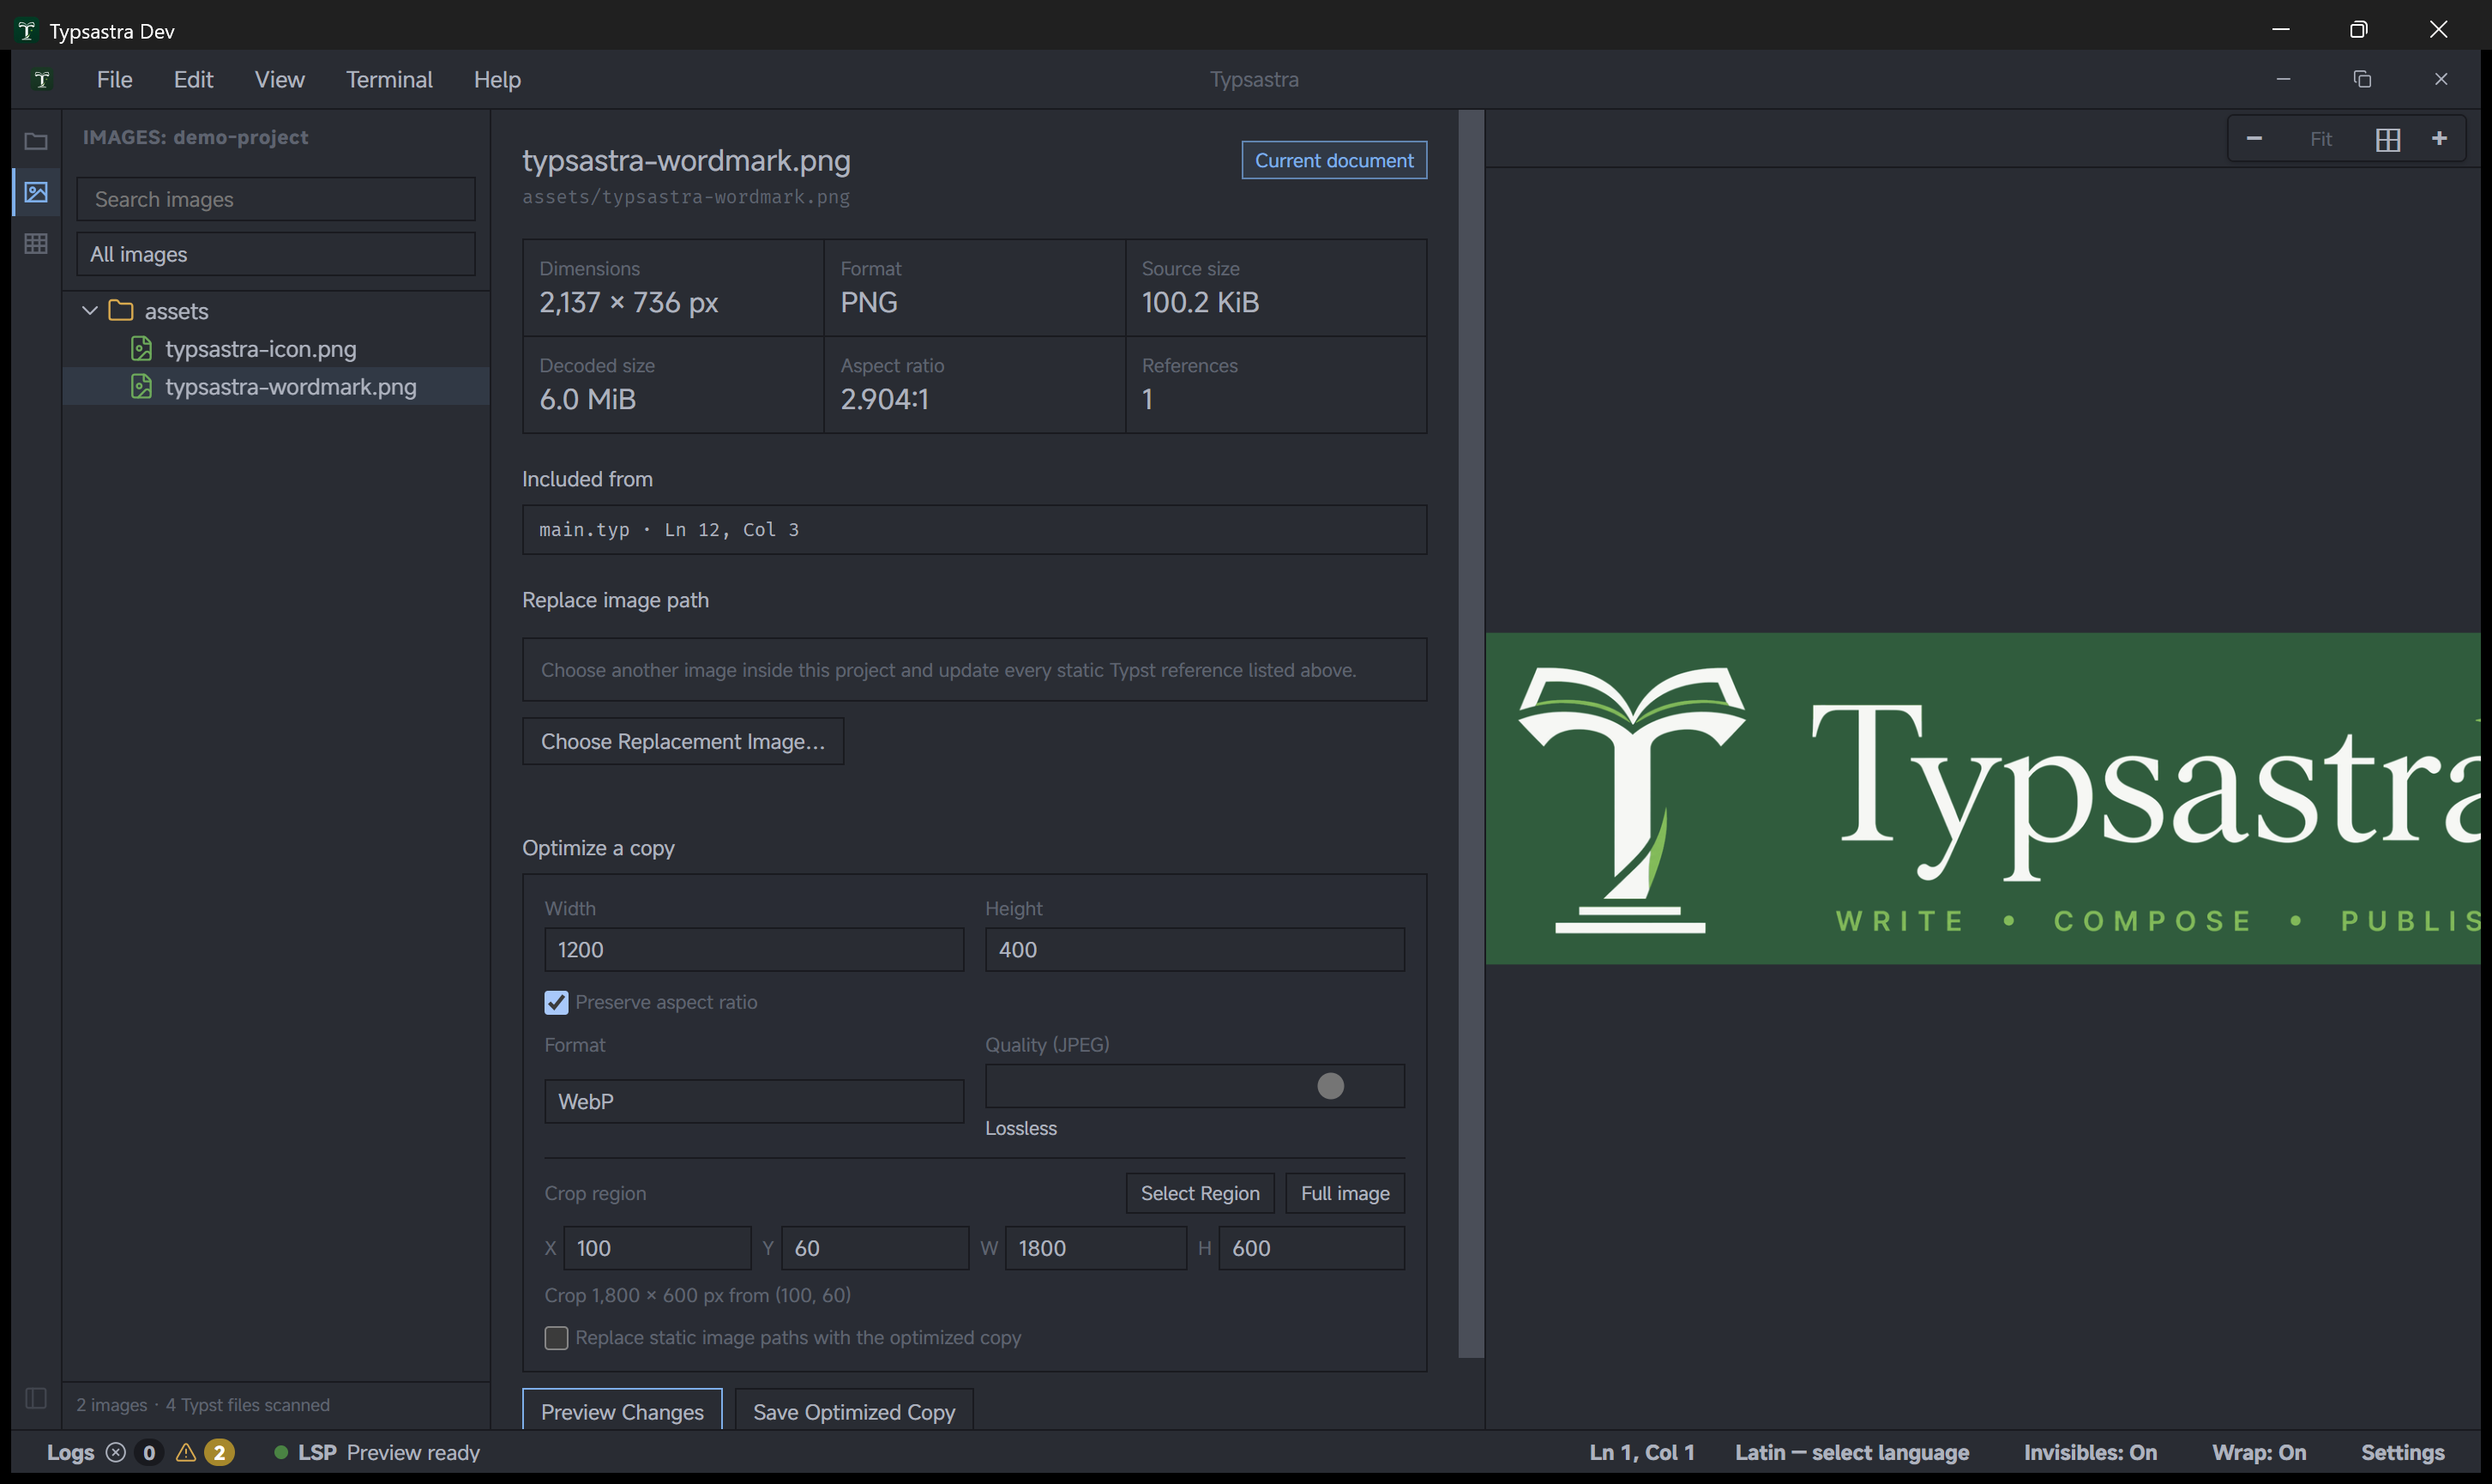
Task: Click the assets folder icon
Action: [x=121, y=310]
